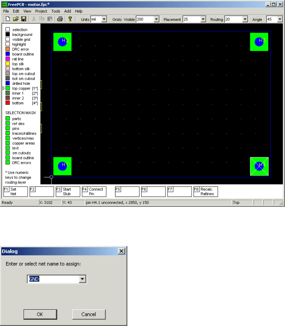Expand the Placement grid dropdown
Image resolution: width=285 pixels, height=326 pixels.
(x=203, y=19)
